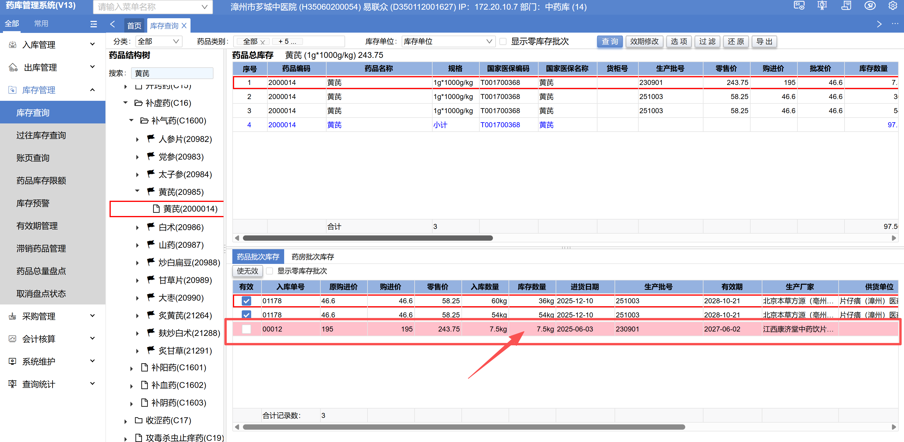The image size is (904, 442).
Task: Click the horizontal scrollbar of 药品总库存 table
Action: click(367, 238)
